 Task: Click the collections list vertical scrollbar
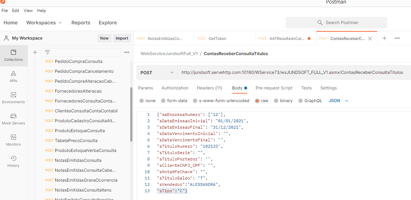(x=132, y=113)
